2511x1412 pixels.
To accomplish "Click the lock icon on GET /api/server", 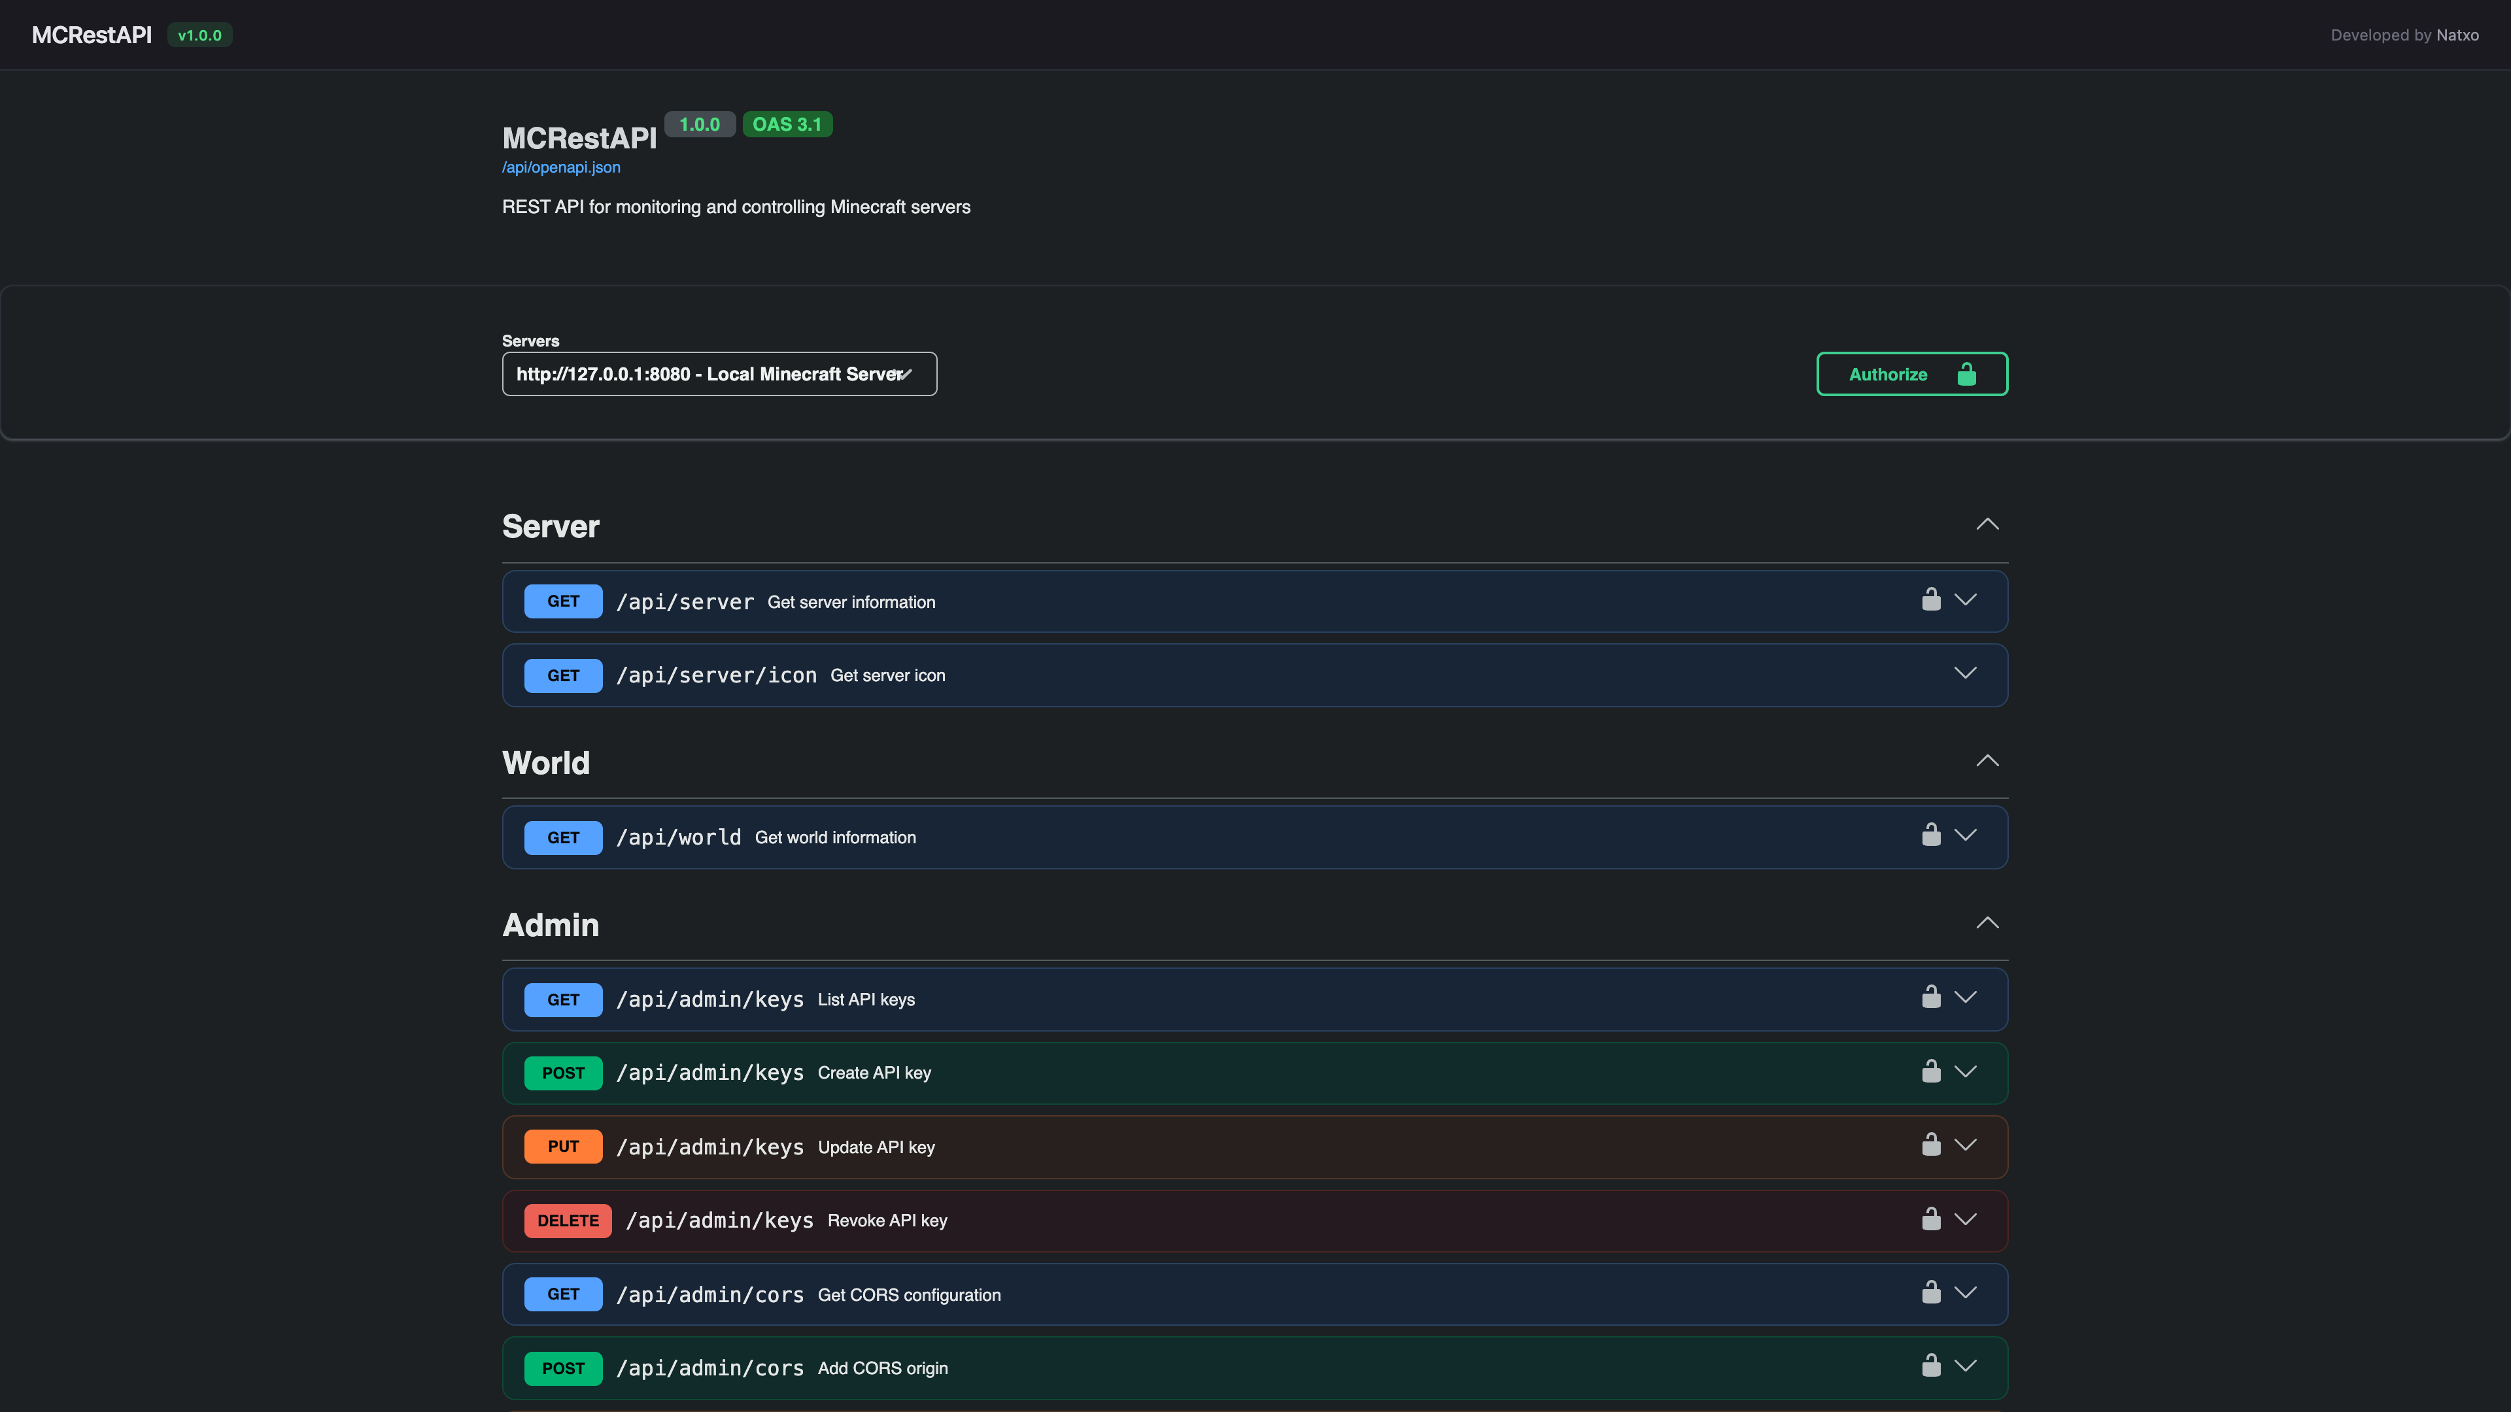I will click(1931, 599).
